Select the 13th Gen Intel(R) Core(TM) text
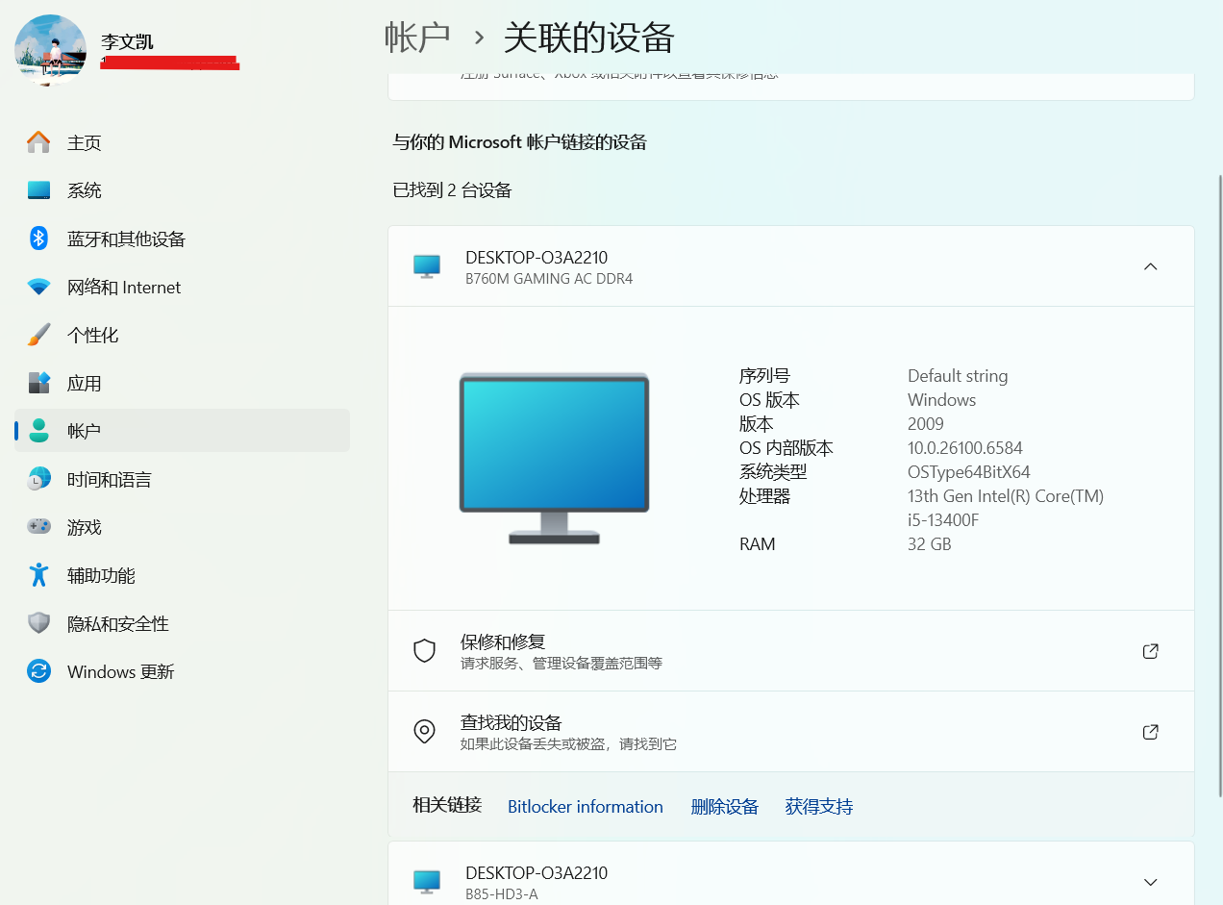 [1006, 496]
